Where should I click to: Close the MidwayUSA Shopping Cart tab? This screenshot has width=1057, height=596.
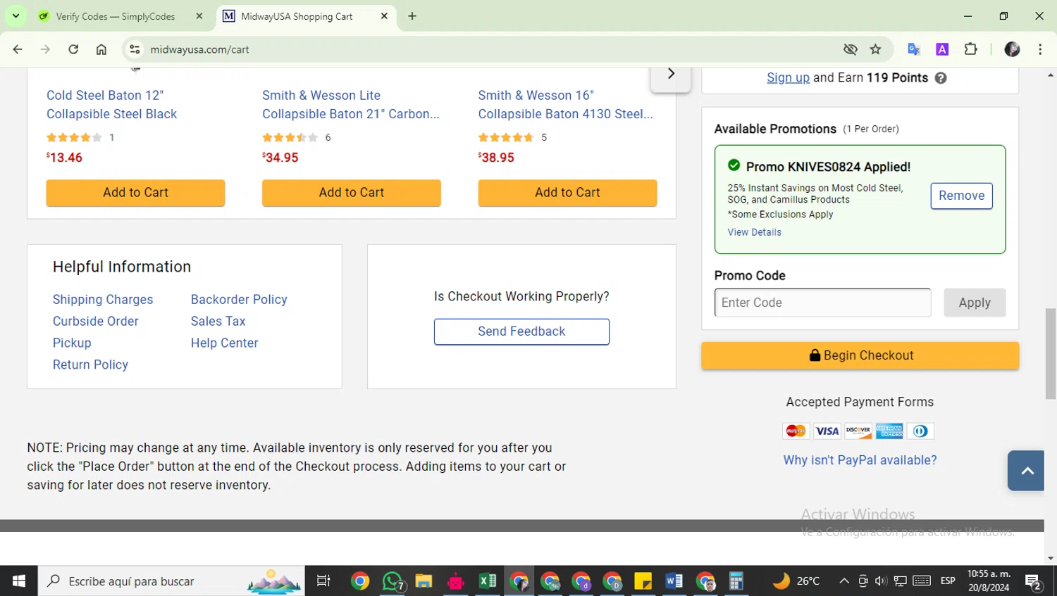click(384, 16)
